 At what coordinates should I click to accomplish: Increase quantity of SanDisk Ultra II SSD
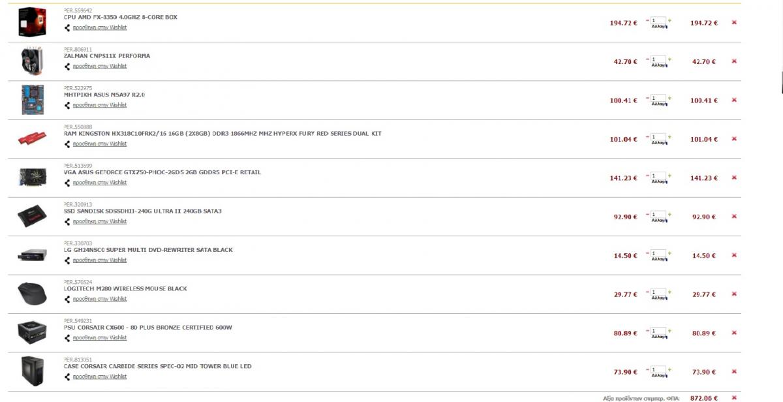point(669,214)
